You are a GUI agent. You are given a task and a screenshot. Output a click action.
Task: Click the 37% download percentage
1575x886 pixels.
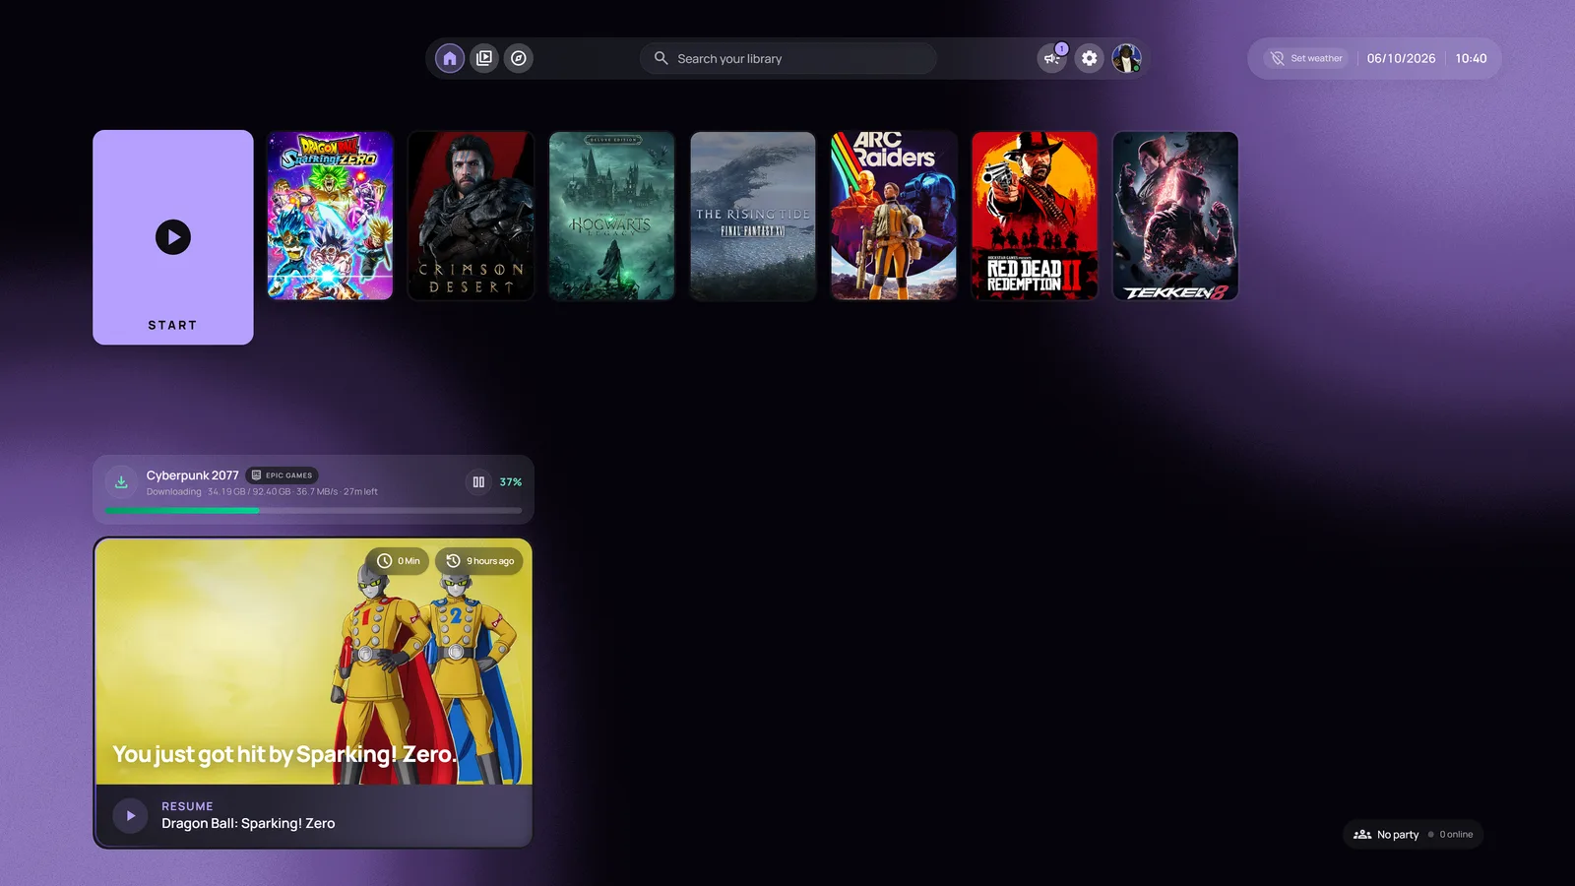[511, 481]
